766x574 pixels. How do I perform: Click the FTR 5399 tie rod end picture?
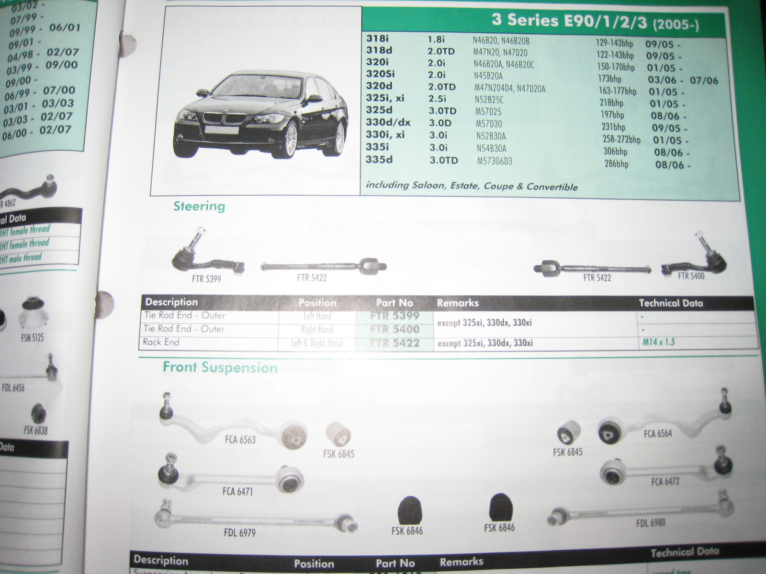tap(208, 252)
